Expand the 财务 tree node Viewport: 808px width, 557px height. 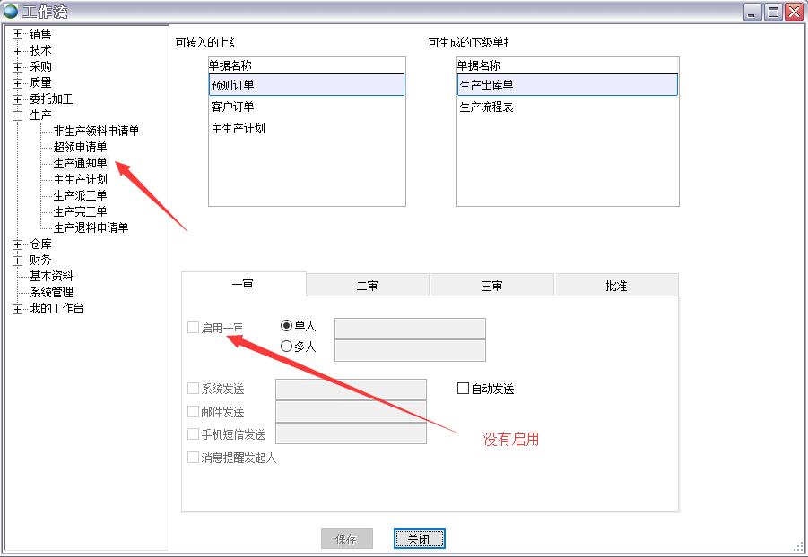(x=17, y=260)
